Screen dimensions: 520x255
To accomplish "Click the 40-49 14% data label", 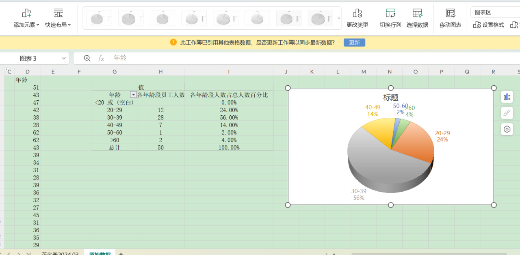I will [x=373, y=110].
